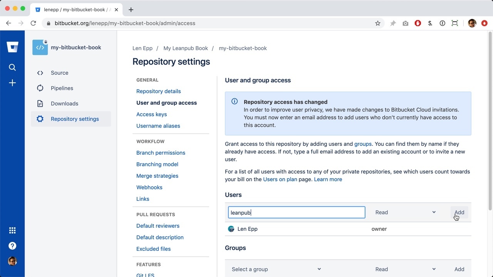Screen dimensions: 493x277
Task: Click the username input field with leanpub
Action: point(296,212)
